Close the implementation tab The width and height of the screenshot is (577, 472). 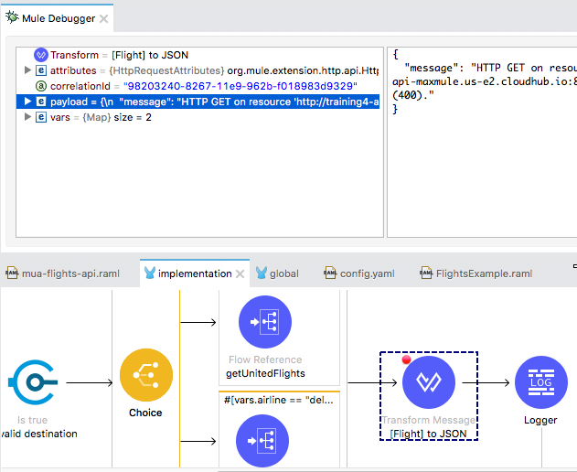pyautogui.click(x=240, y=274)
